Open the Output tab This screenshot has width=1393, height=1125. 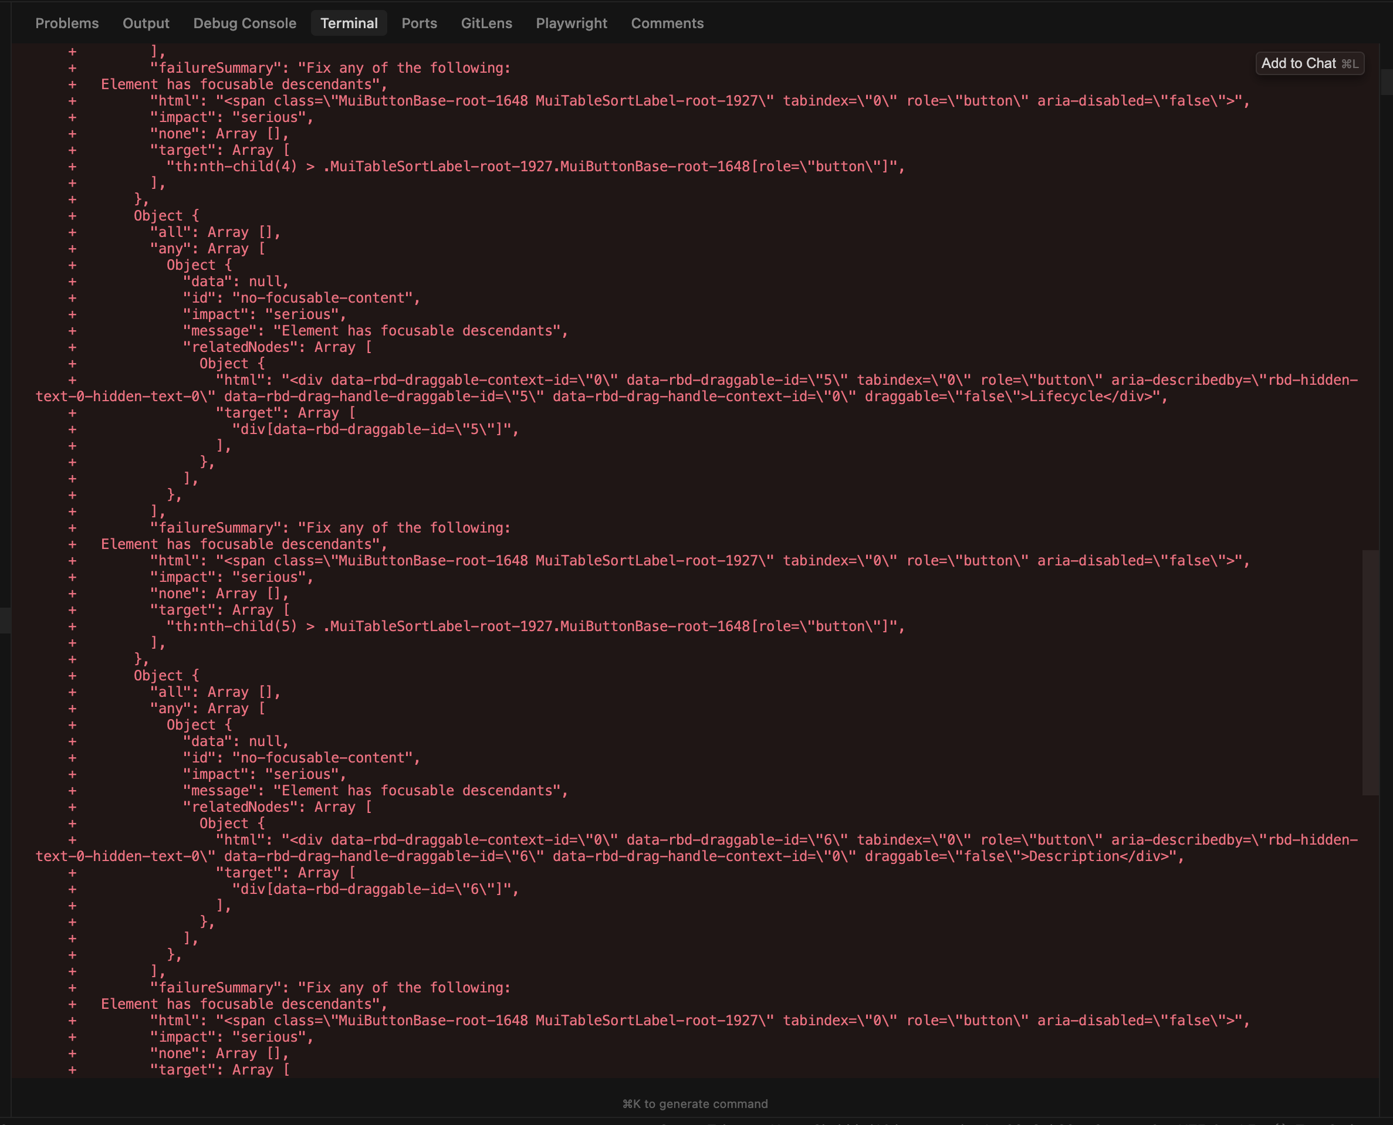146,23
